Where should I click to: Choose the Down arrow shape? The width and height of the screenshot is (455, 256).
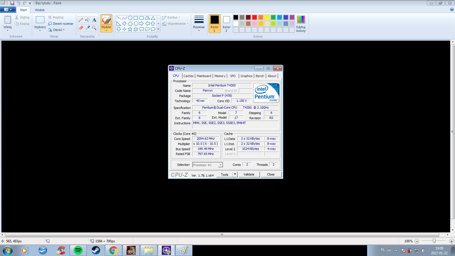(119, 29)
